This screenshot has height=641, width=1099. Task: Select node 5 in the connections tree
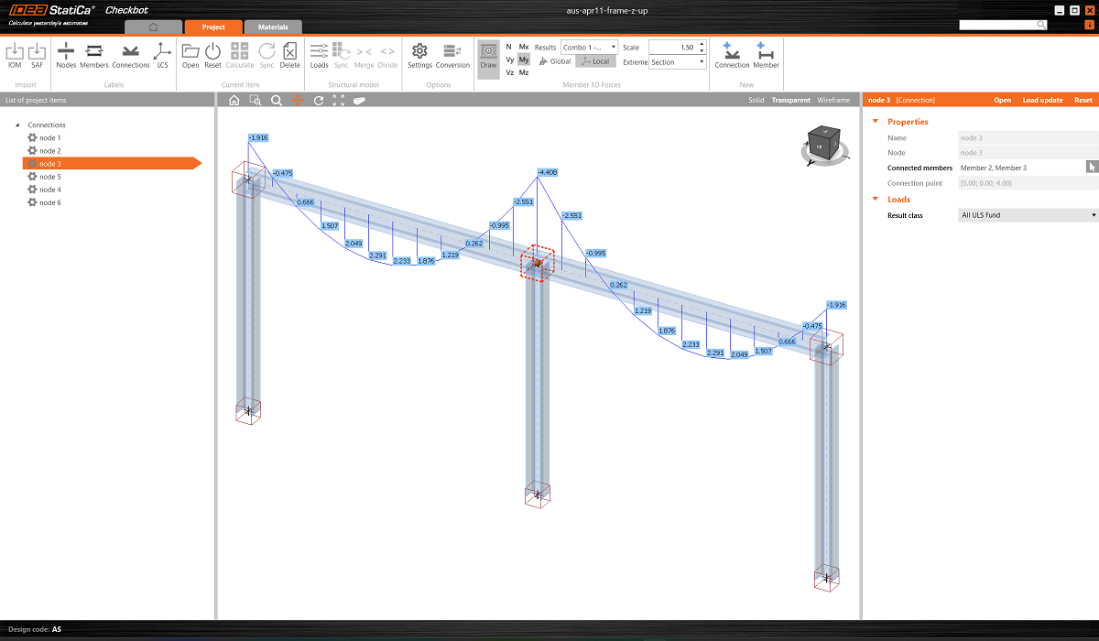click(50, 177)
